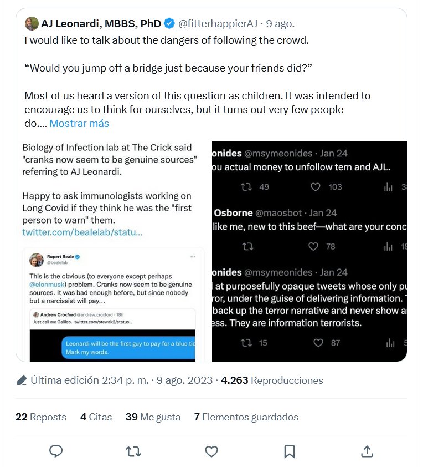Screen dimensions: 423x467
Task: Open the share icon menu
Action: pyautogui.click(x=367, y=451)
